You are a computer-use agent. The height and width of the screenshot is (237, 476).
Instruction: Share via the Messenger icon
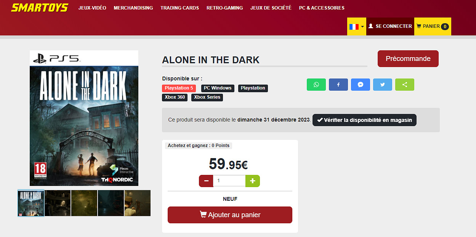[x=361, y=85]
